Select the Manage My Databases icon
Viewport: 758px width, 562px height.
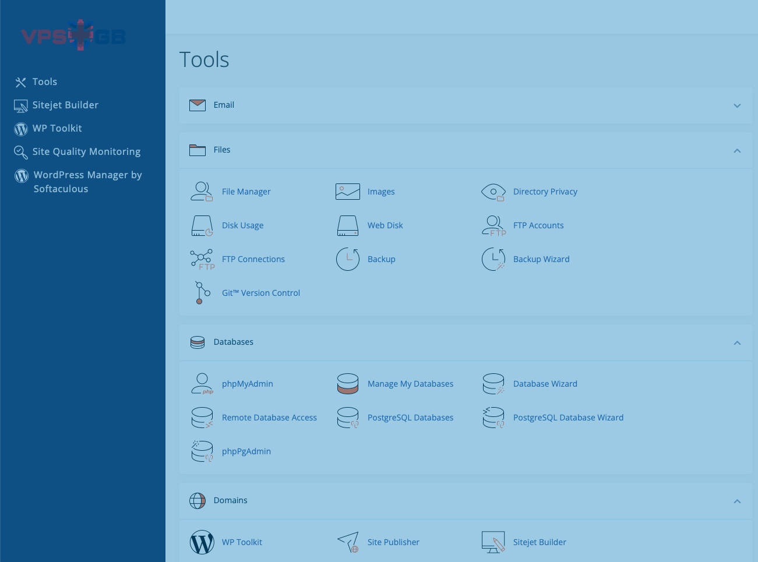[347, 384]
